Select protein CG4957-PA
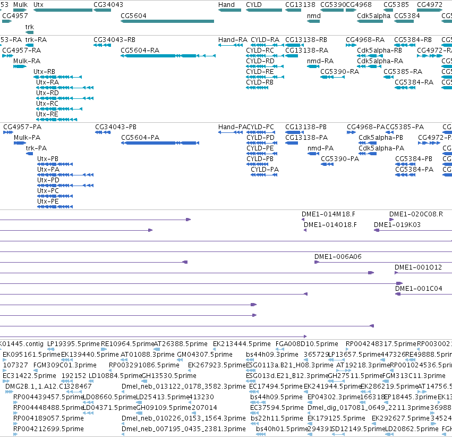 8,132
